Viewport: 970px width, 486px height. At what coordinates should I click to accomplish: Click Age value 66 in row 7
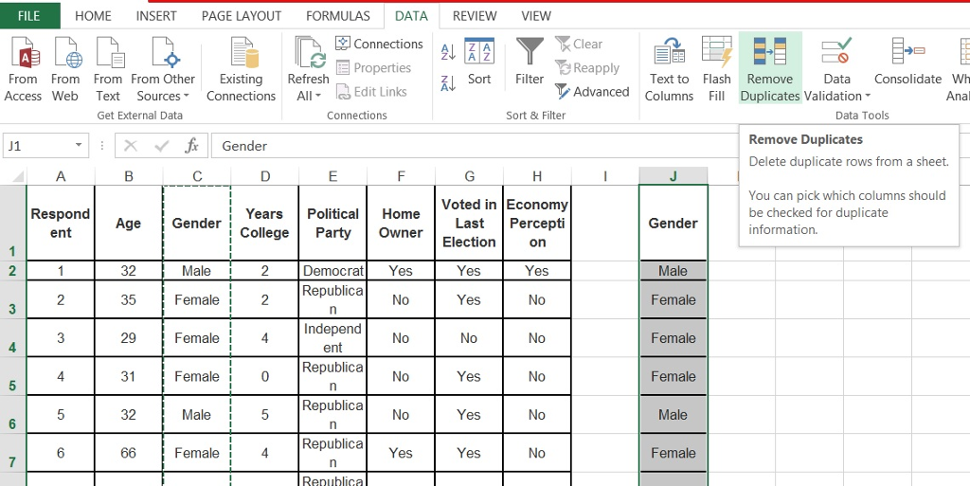(x=129, y=453)
